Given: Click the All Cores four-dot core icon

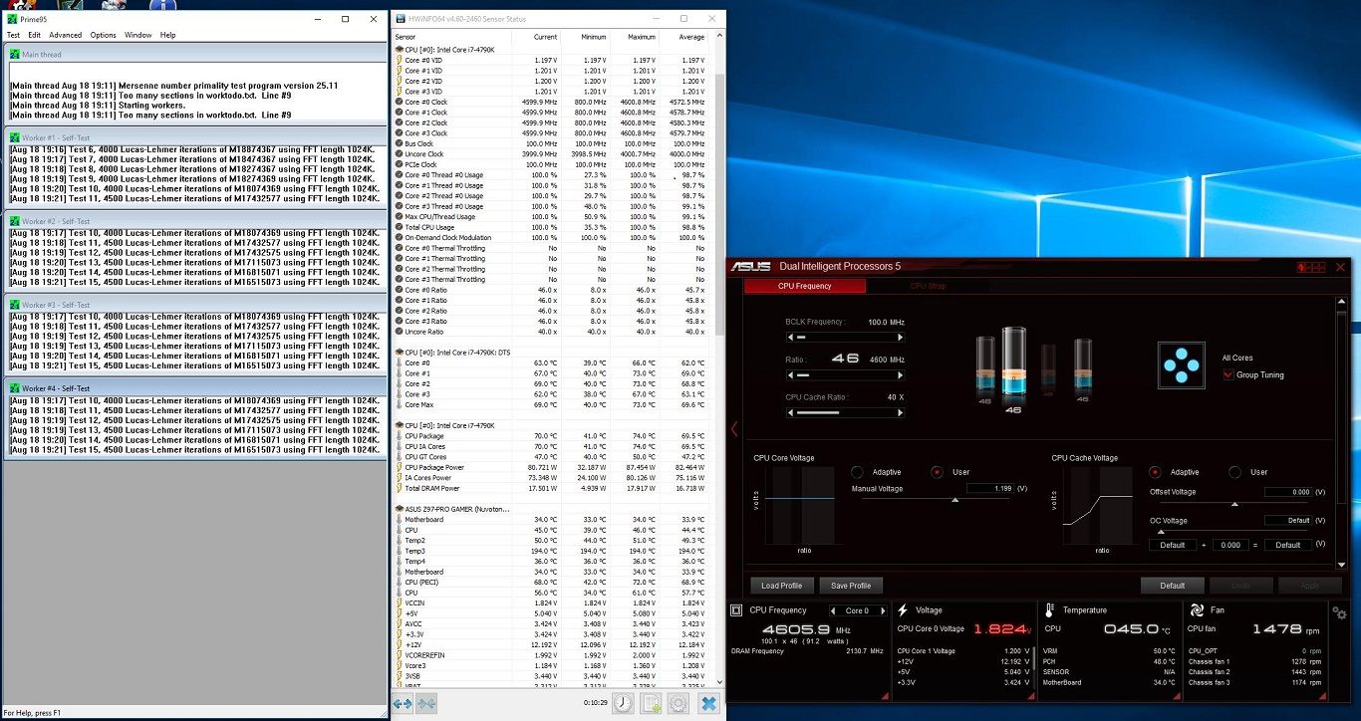Looking at the screenshot, I should [x=1182, y=365].
